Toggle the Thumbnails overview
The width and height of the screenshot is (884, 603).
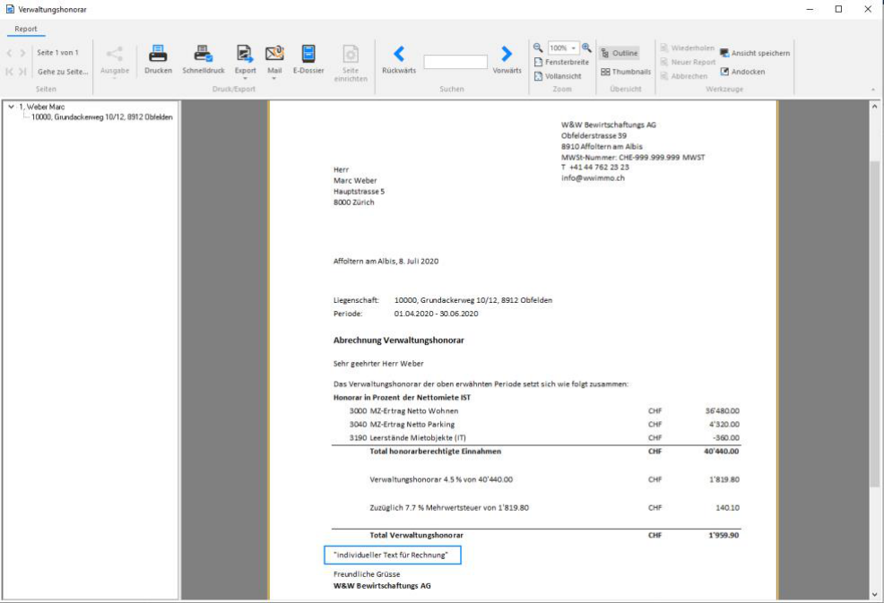tap(625, 72)
